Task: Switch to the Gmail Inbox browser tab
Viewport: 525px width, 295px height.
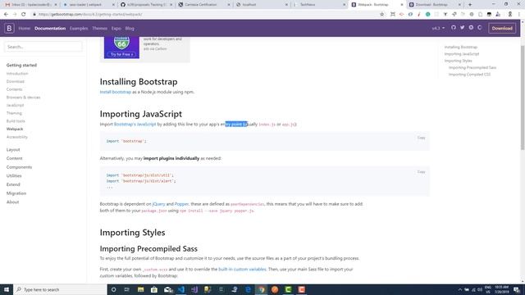Action: pyautogui.click(x=30, y=5)
